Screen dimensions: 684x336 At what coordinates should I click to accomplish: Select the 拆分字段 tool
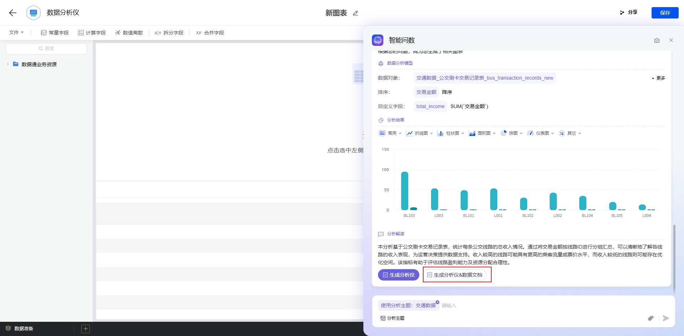(x=169, y=33)
